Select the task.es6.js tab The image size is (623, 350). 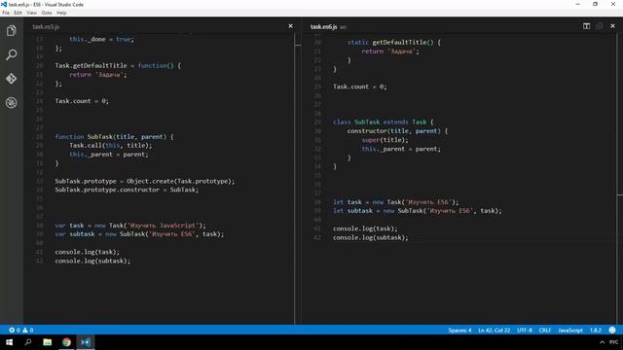(x=324, y=26)
